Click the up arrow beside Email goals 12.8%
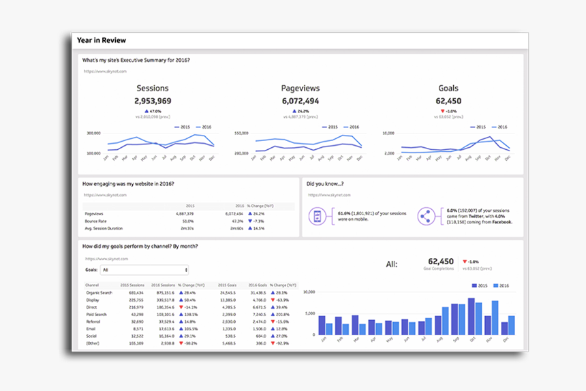586x391 pixels. (273, 329)
